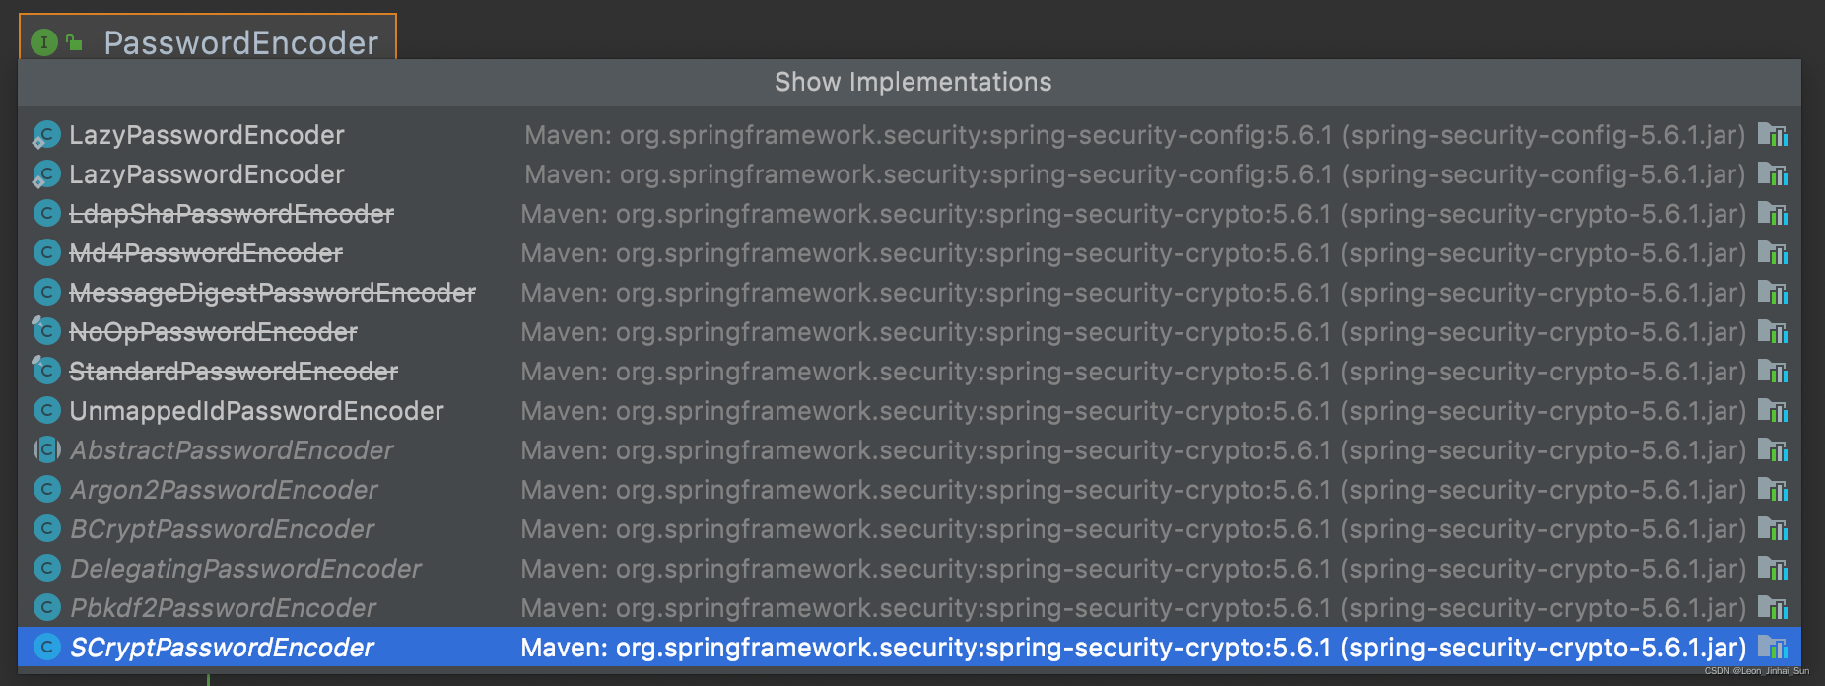Open the deprecated LdapShaPasswordEncoder entry
Screen dimensions: 1825x686
click(x=232, y=214)
